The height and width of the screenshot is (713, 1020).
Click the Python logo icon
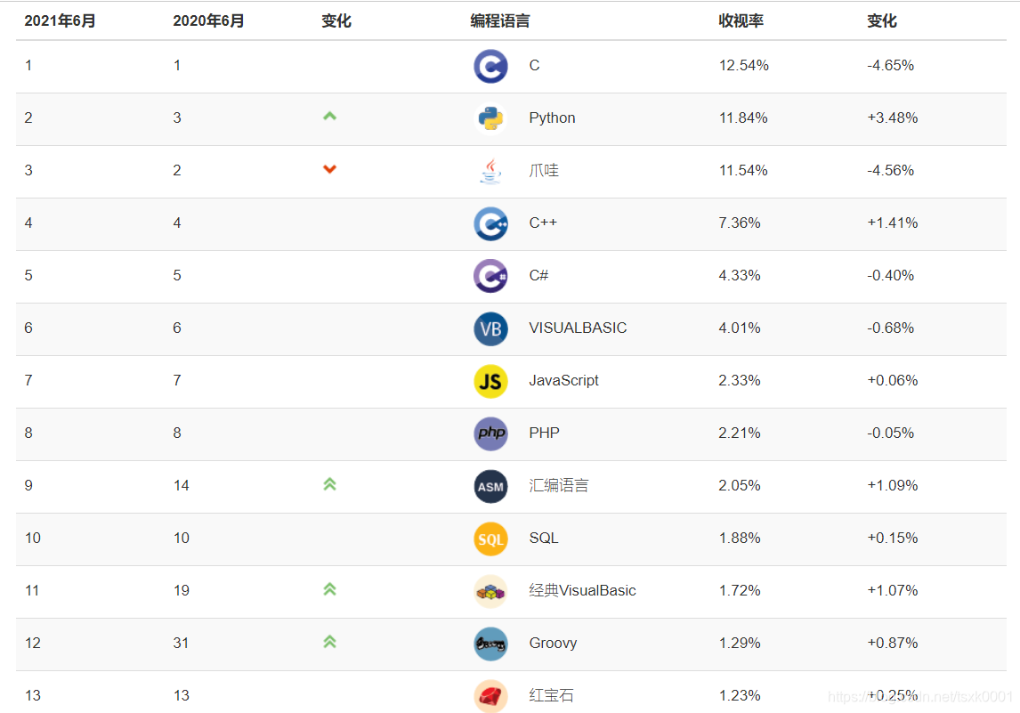pos(490,118)
